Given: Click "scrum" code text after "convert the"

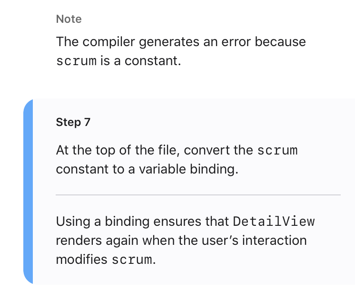Looking at the screenshot, I should [x=277, y=151].
